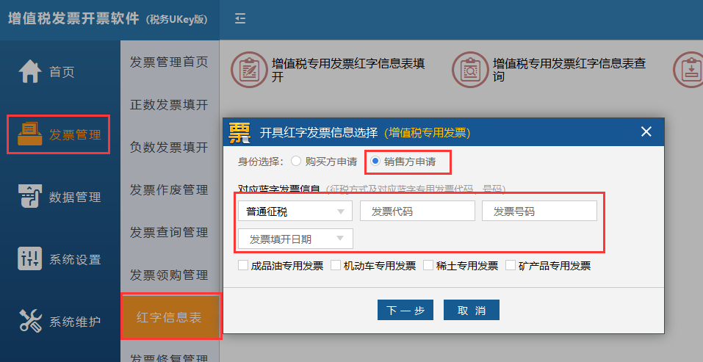
Task: Enable the 机动车专用发票 checkbox
Action: point(336,266)
